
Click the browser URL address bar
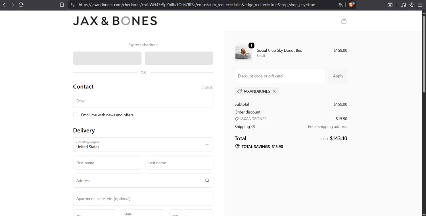197,5
